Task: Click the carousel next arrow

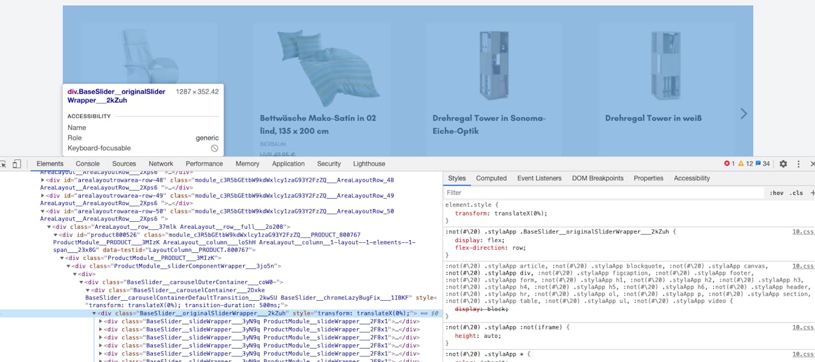Action: click(x=743, y=113)
